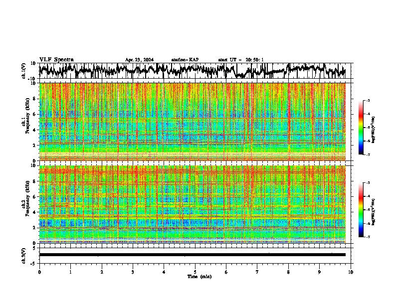Click the "6" minute tick label
Image resolution: width=395 pixels, height=305 pixels.
pyautogui.click(x=226, y=272)
